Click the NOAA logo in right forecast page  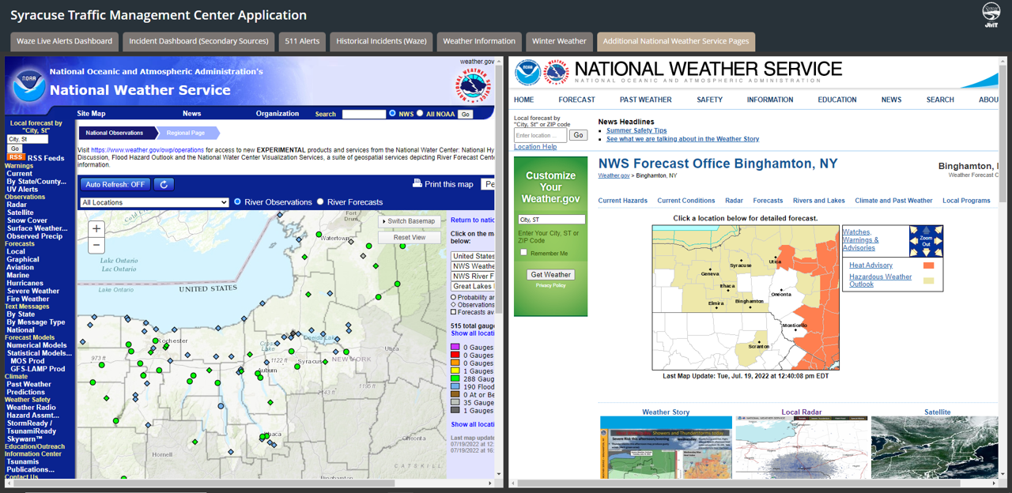(527, 73)
